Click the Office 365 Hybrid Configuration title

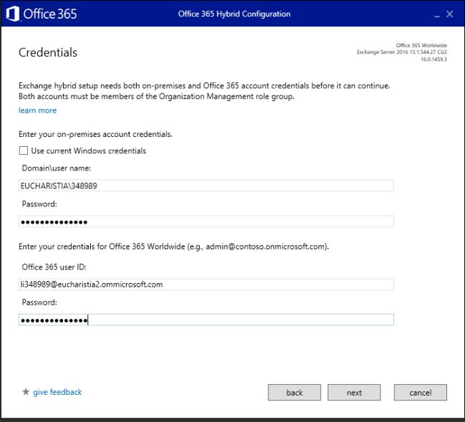tap(234, 14)
